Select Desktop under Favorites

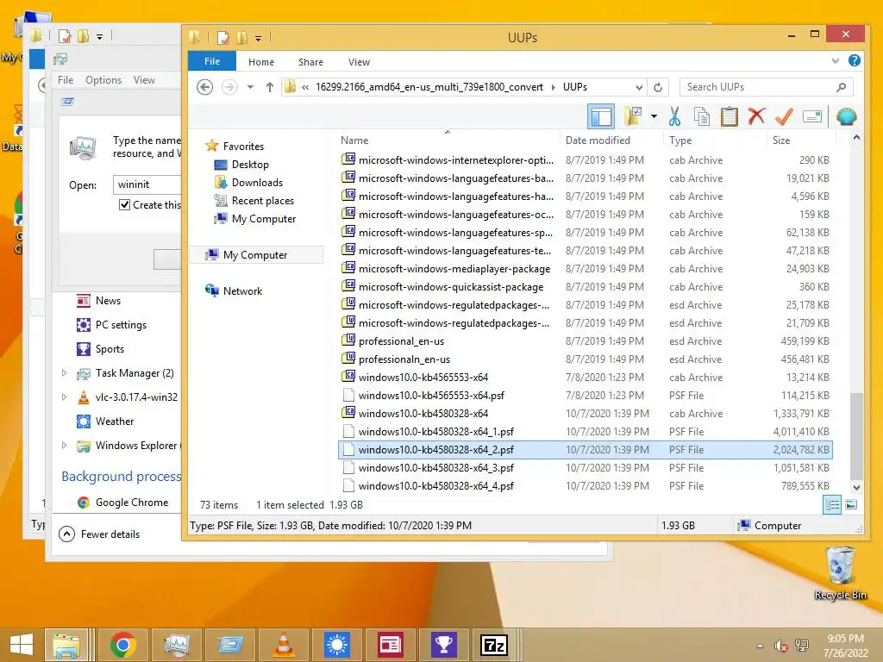pyautogui.click(x=250, y=165)
